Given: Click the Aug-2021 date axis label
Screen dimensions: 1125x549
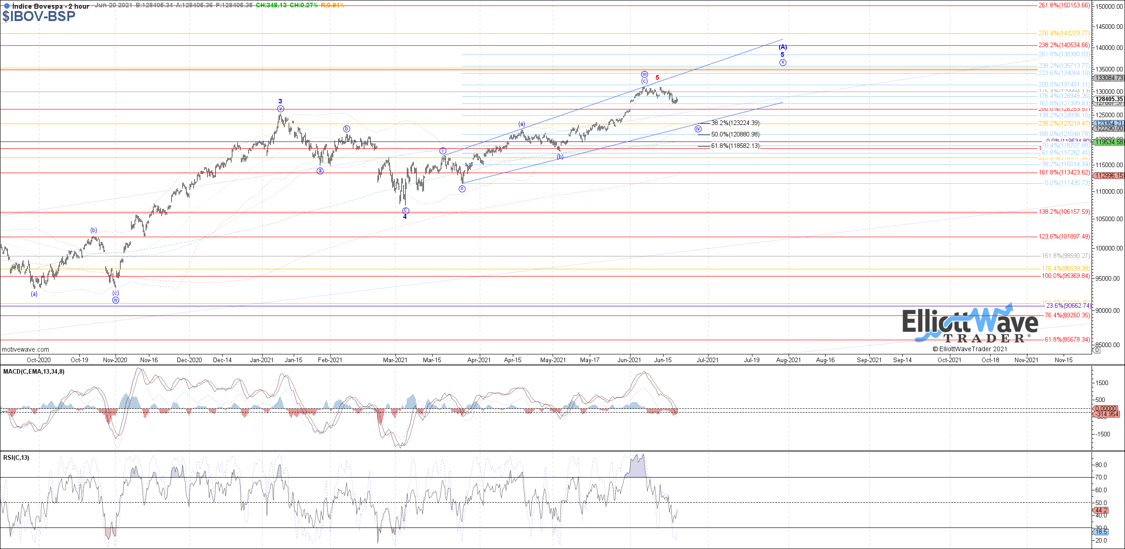Looking at the screenshot, I should (789, 360).
